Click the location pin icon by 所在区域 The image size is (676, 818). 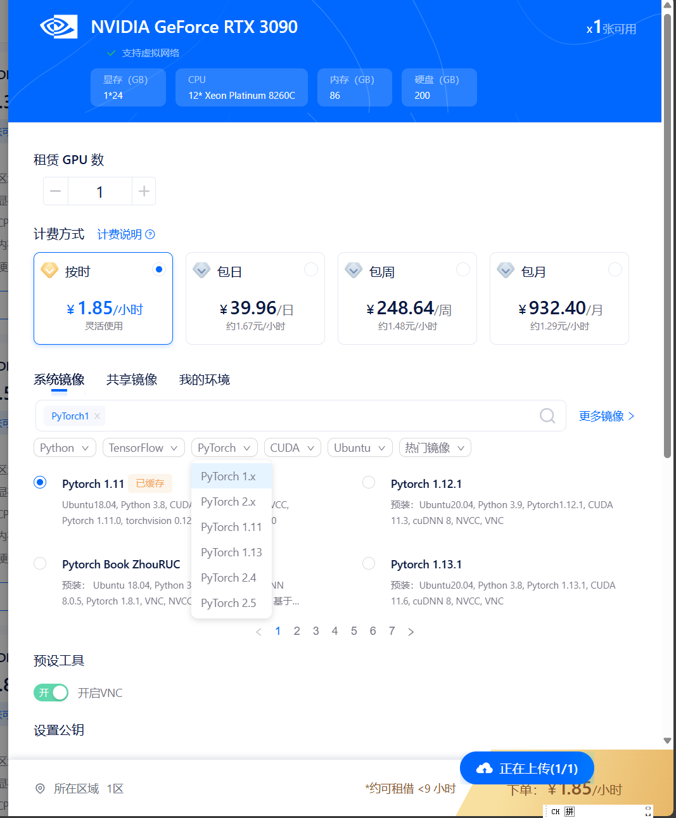point(40,789)
